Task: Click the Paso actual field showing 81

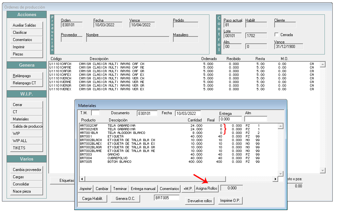Action: 232,25
